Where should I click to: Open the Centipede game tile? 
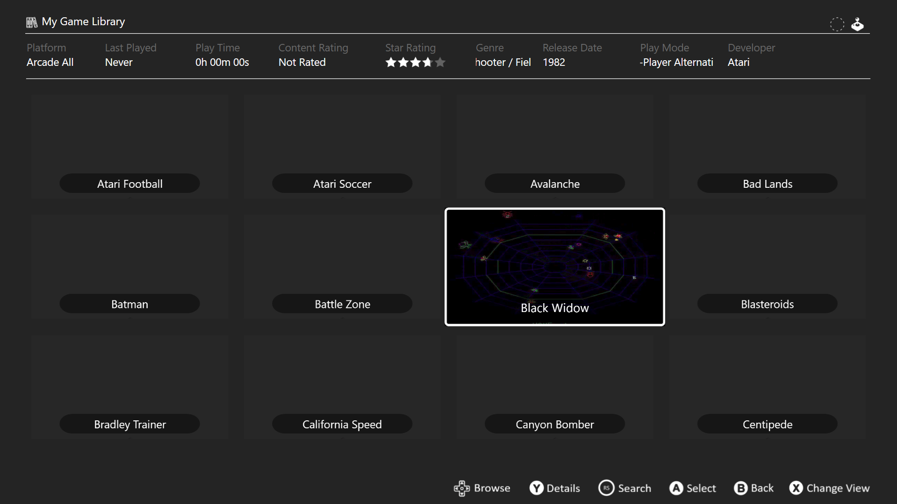[x=768, y=387]
